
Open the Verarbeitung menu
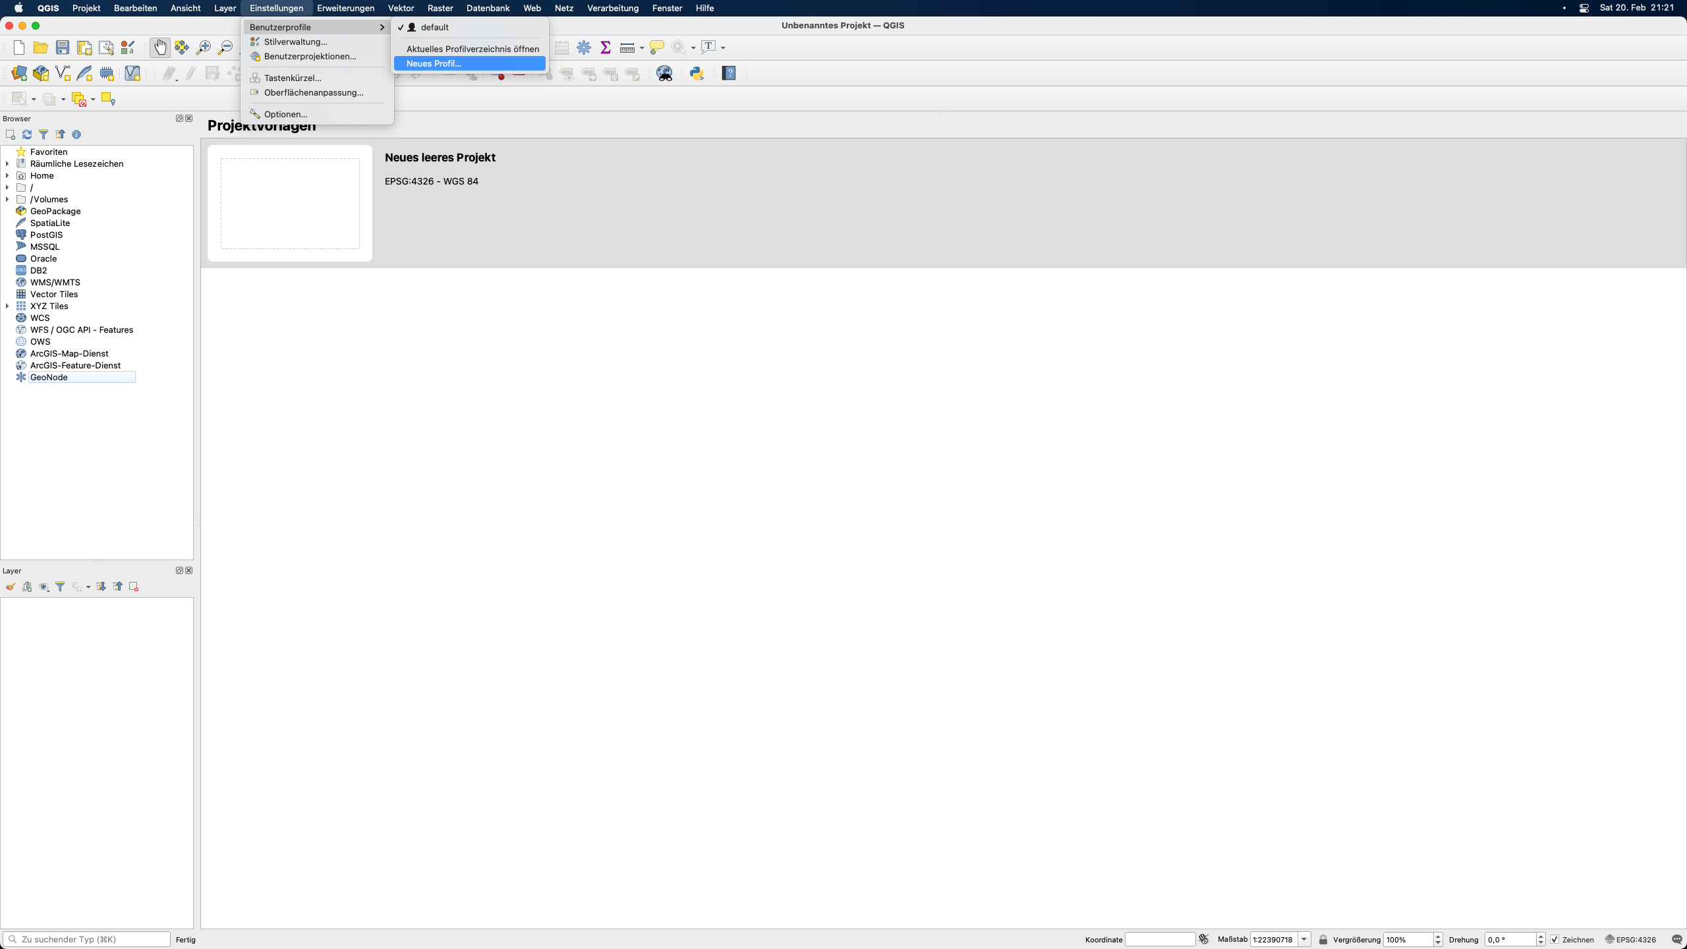[x=613, y=8]
